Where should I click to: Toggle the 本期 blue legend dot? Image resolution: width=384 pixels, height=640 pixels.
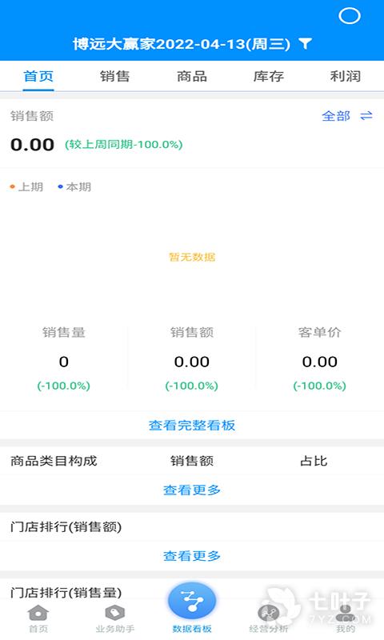(x=60, y=186)
